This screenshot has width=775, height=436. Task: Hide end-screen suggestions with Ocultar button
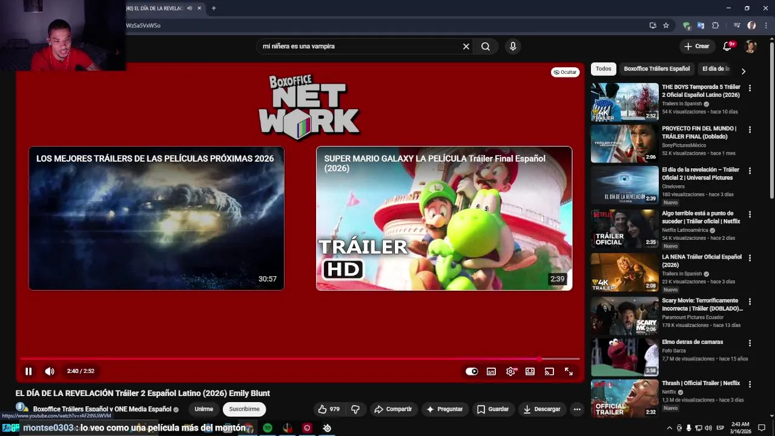tap(565, 72)
